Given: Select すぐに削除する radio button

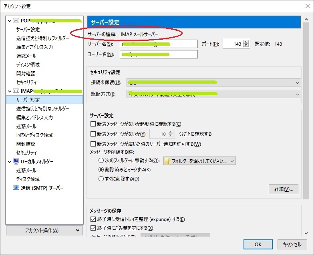Looking at the screenshot, I should click(101, 179).
